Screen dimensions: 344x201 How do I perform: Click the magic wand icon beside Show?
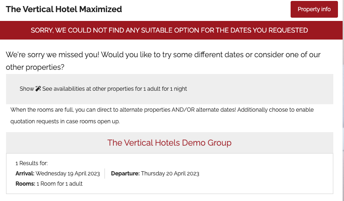click(x=38, y=88)
